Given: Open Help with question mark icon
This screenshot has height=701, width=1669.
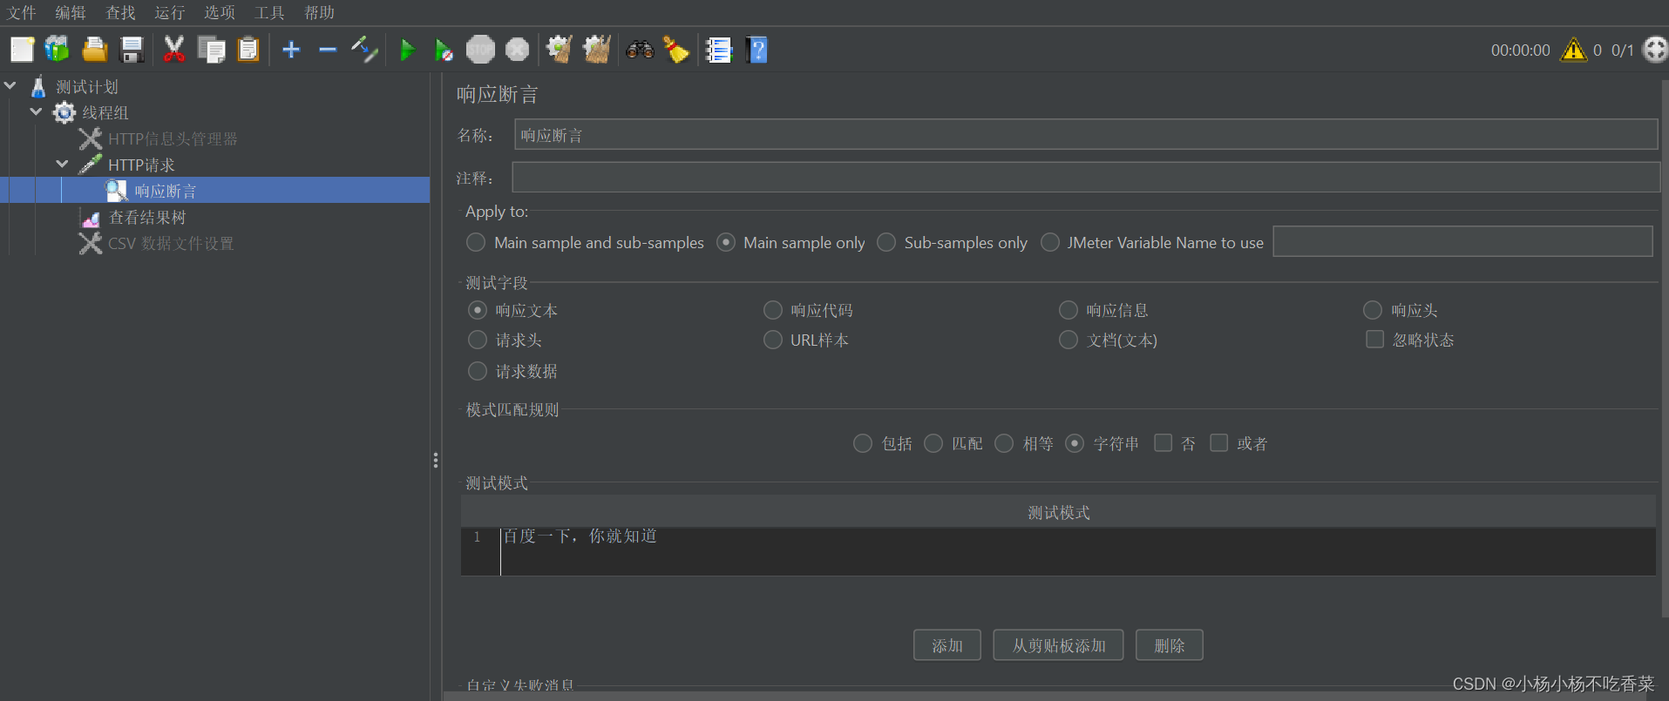Looking at the screenshot, I should click(756, 50).
